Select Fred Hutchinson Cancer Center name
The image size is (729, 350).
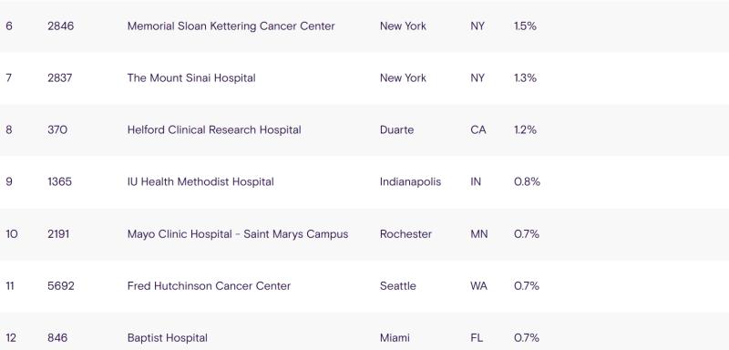[x=209, y=286]
